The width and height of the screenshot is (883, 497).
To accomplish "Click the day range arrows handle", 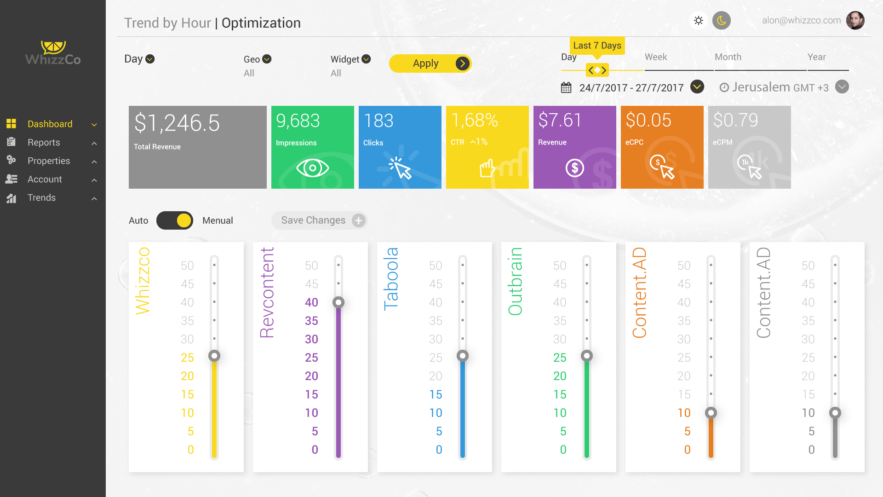I will point(597,70).
